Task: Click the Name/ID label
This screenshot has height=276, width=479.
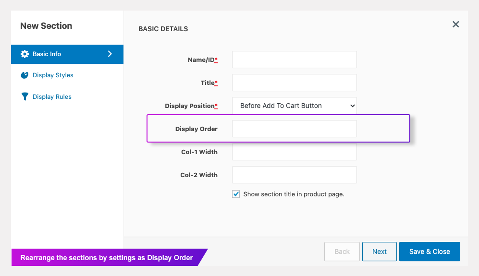Action: click(x=203, y=60)
